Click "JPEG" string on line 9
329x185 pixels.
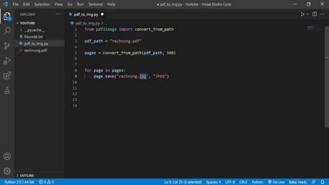pyautogui.click(x=160, y=76)
